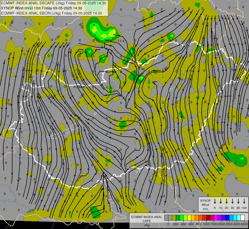Select the white swatch at the legend's end
The image size is (249, 229).
(x=243, y=218)
